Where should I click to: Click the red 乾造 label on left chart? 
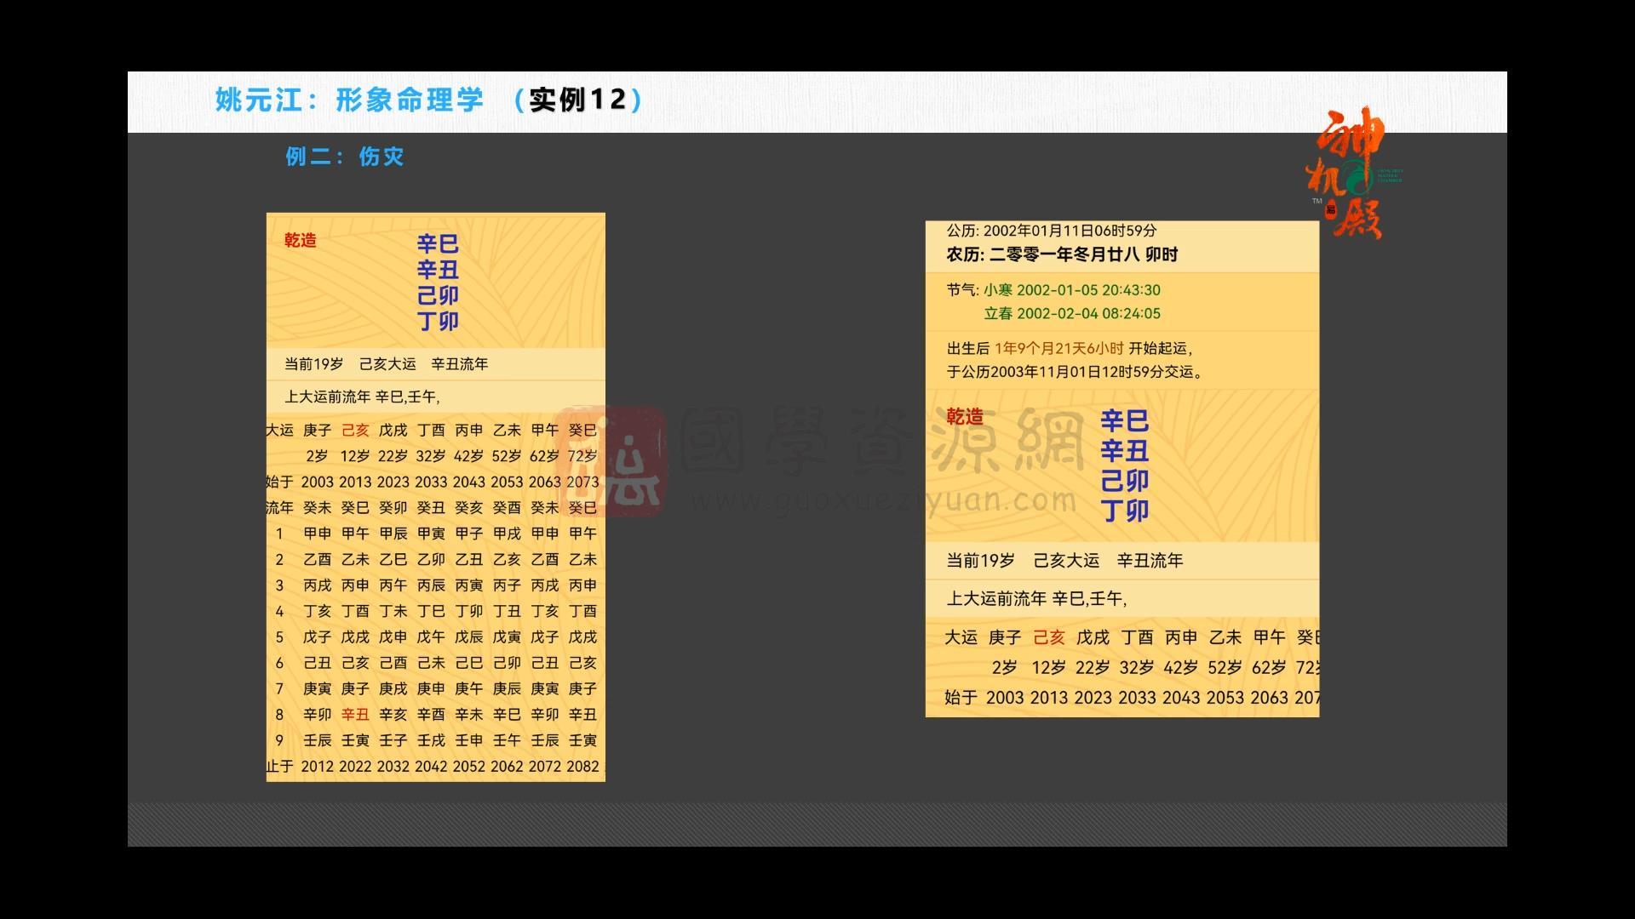300,241
